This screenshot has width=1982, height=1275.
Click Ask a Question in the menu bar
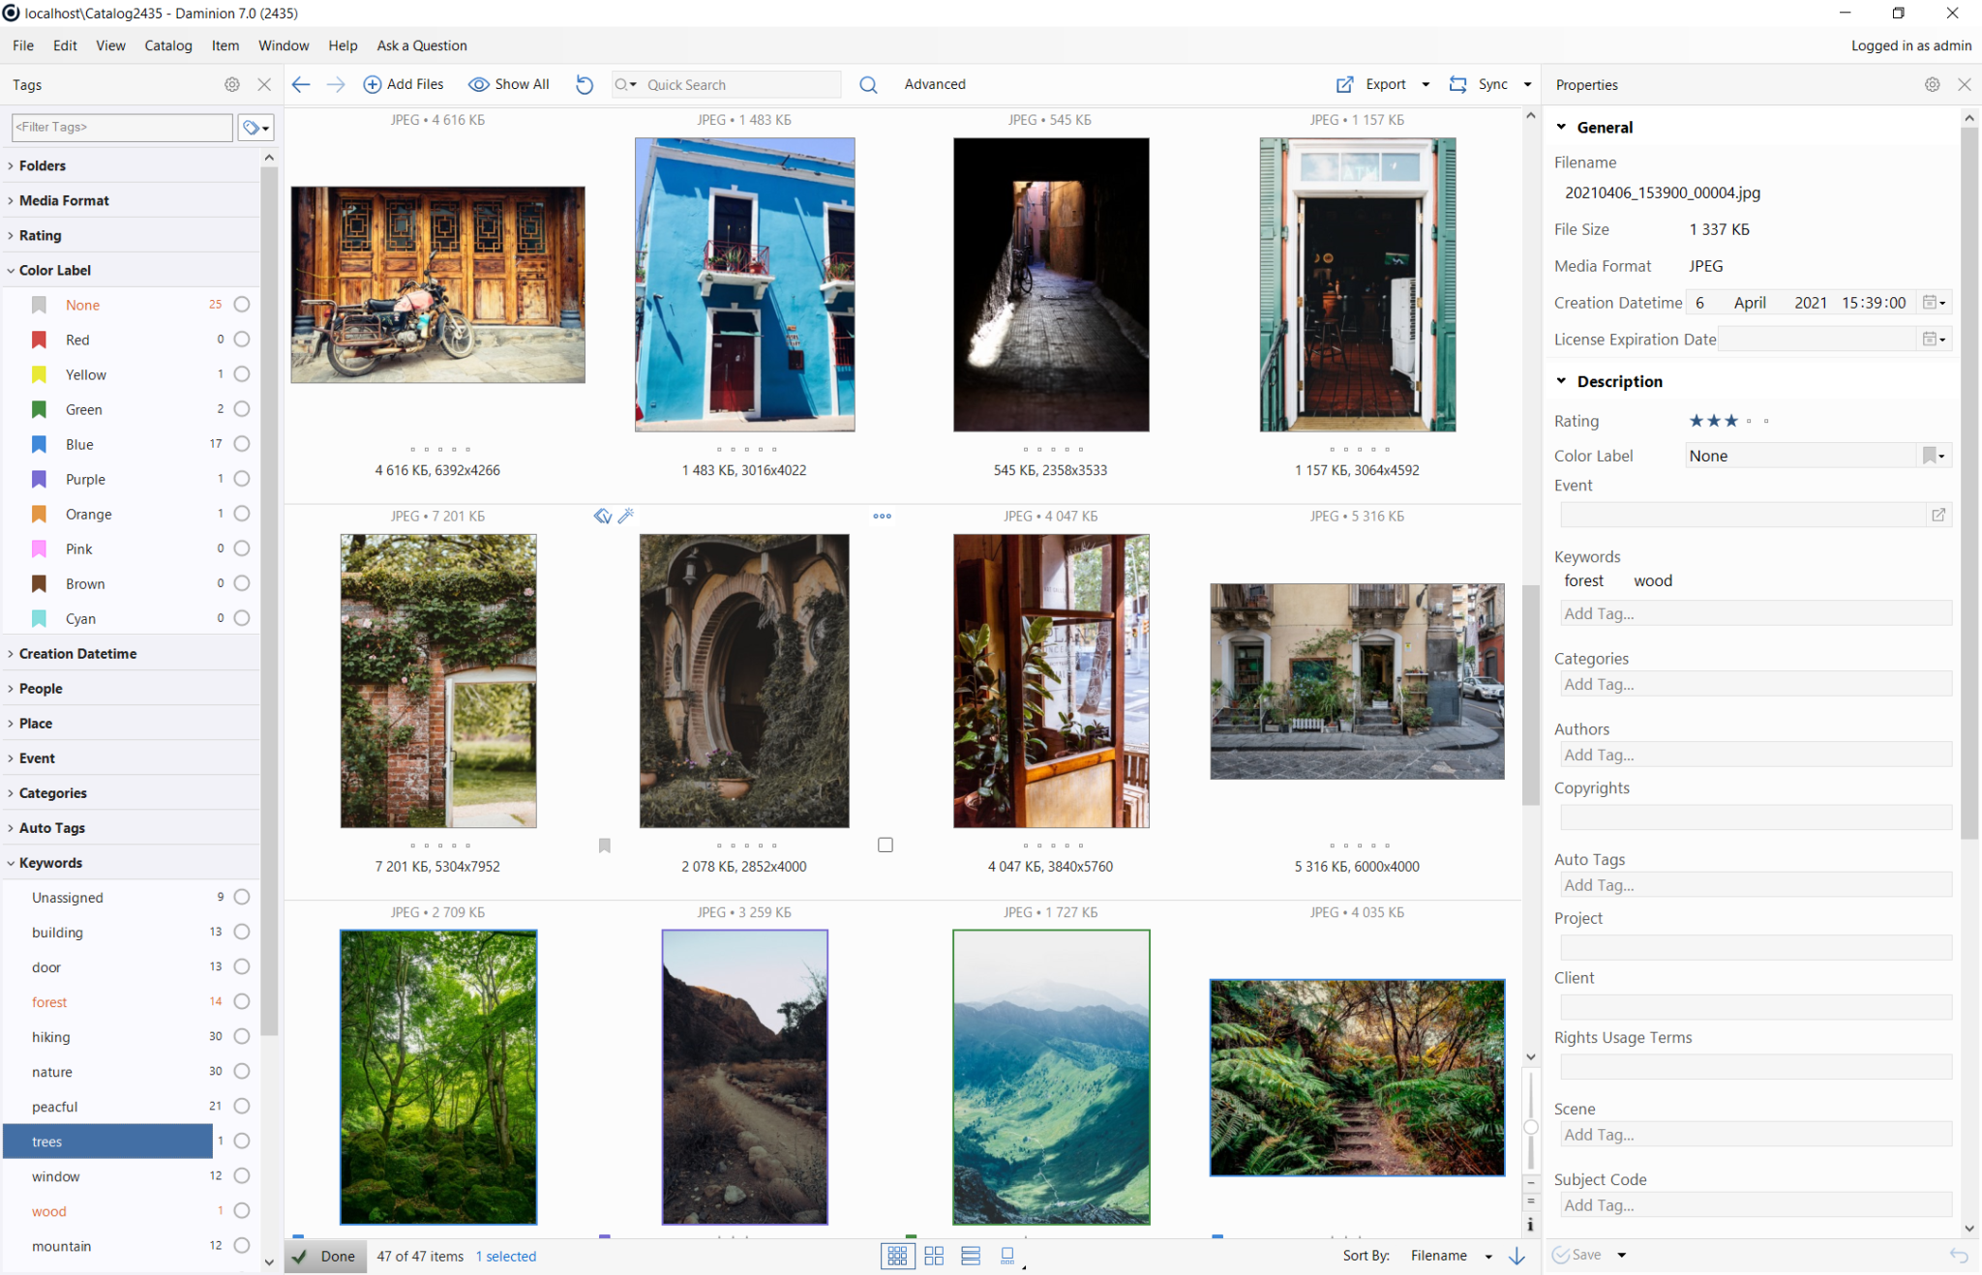pyautogui.click(x=421, y=45)
